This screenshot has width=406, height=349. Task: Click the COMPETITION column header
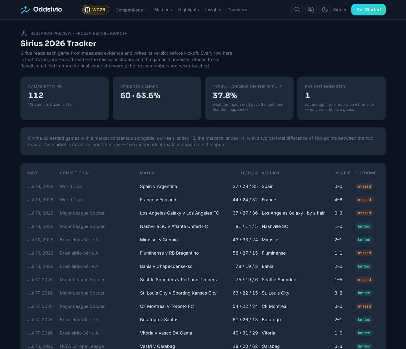tap(74, 173)
